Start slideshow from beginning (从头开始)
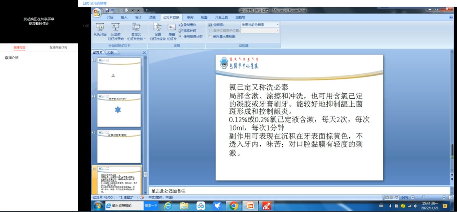457x212 pixels. 100,30
